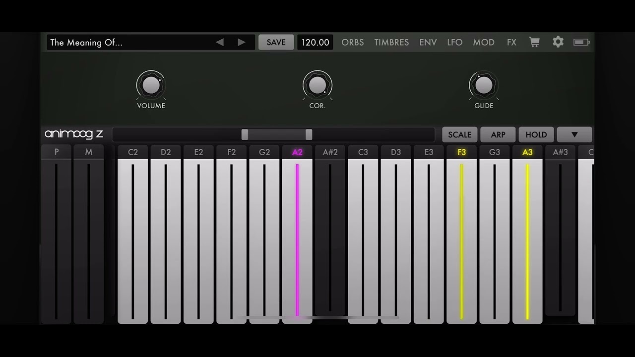Click the Animoog Z logo

[x=74, y=134]
